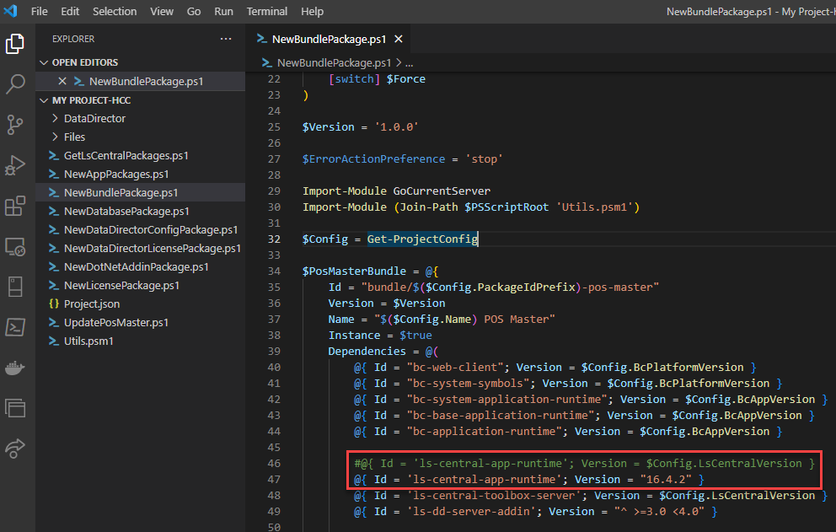Open the Help menu
The height and width of the screenshot is (532, 836).
point(312,11)
